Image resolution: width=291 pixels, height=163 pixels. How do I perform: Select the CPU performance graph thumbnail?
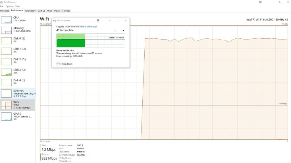pyautogui.click(x=7, y=20)
